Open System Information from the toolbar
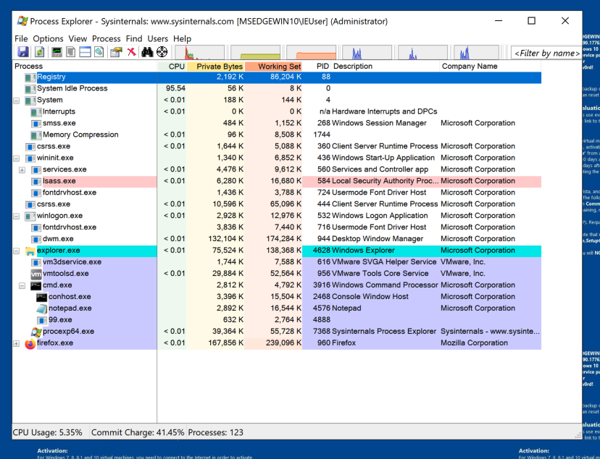 (x=56, y=52)
